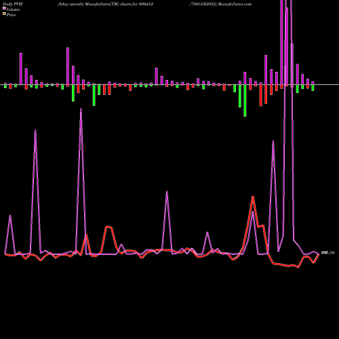The height and width of the screenshot is (339, 339).
Task: Click the "Daily PVM" chart title
Action: click(x=13, y=4)
